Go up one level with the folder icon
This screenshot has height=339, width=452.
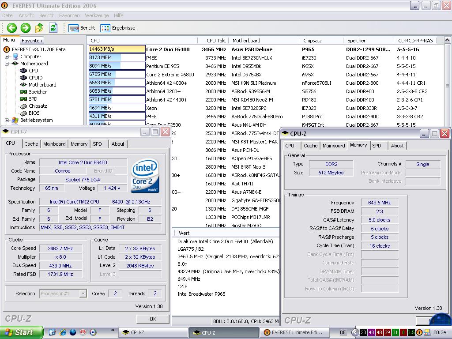(39, 28)
